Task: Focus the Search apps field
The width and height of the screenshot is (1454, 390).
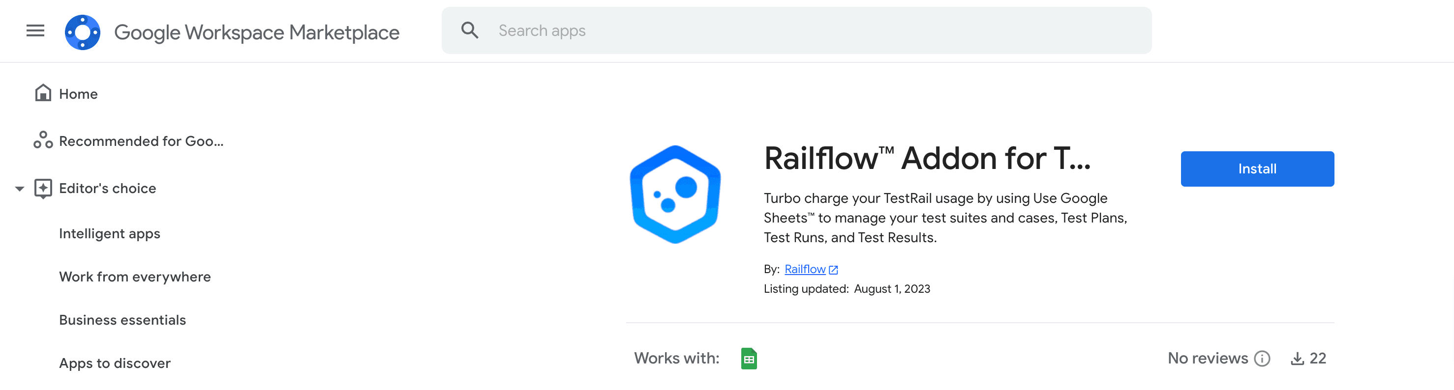Action: [796, 30]
